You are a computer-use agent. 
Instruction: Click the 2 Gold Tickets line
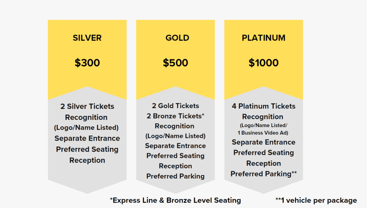click(x=175, y=106)
